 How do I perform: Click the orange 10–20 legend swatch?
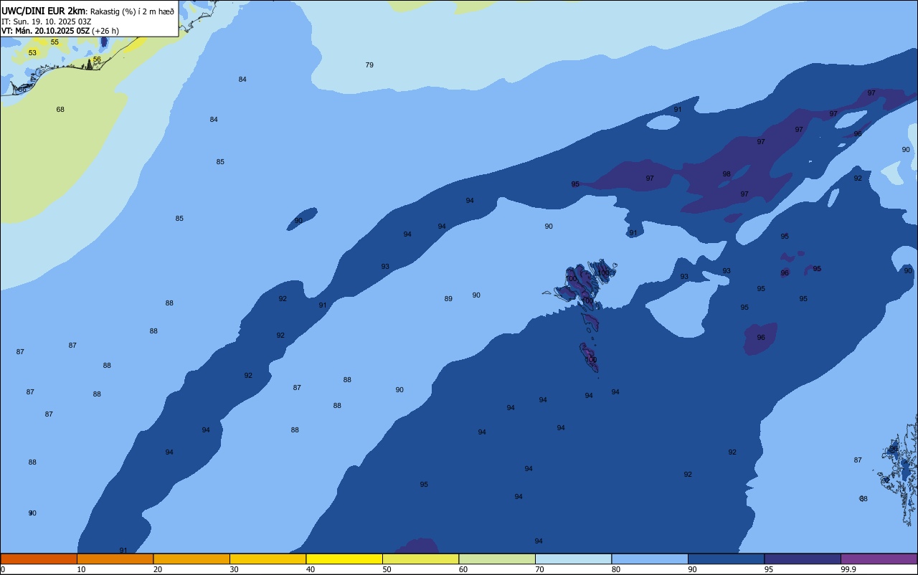[x=115, y=559]
